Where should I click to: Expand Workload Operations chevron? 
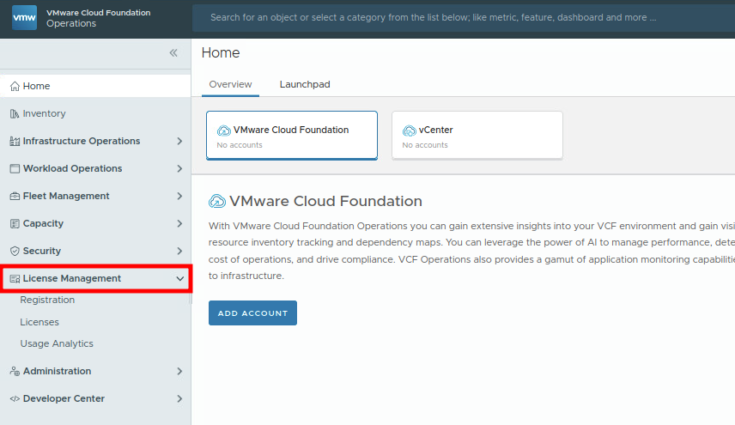(179, 168)
